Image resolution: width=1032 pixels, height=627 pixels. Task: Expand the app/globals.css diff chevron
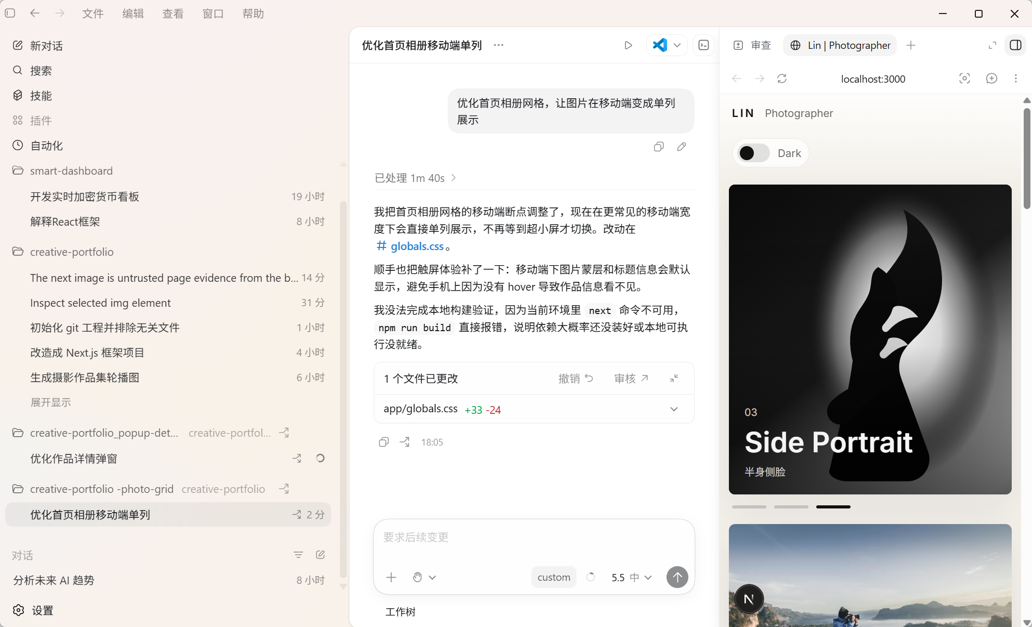(x=674, y=409)
